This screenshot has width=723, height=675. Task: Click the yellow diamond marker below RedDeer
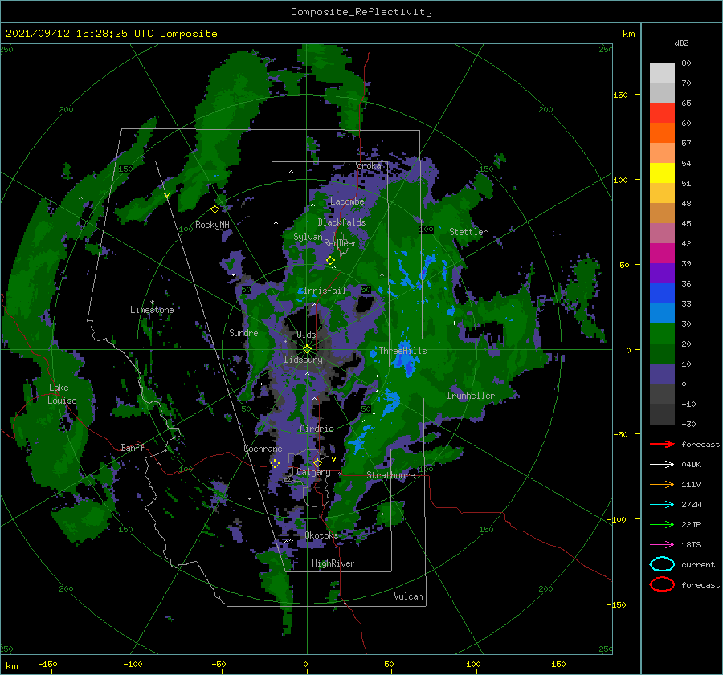(x=330, y=261)
